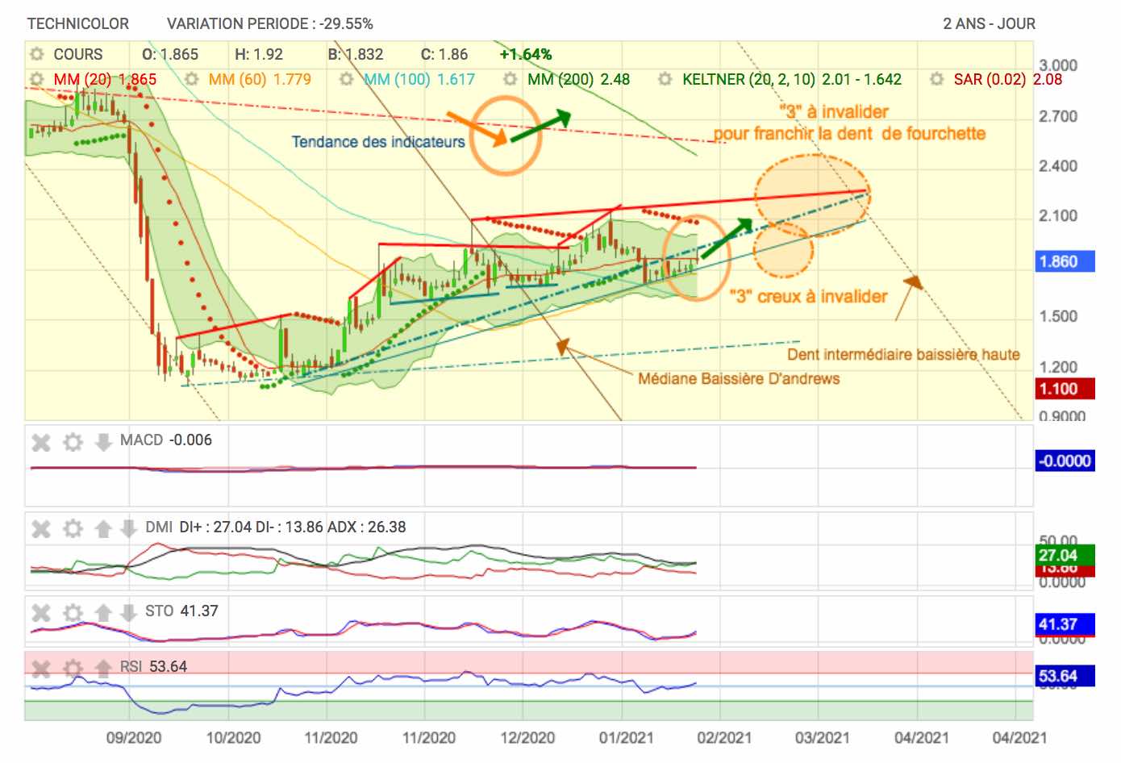
Task: Click the TECHNICOLOR chart title
Action: [x=78, y=23]
